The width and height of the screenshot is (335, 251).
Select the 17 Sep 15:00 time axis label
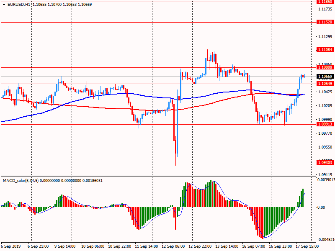[307, 246]
